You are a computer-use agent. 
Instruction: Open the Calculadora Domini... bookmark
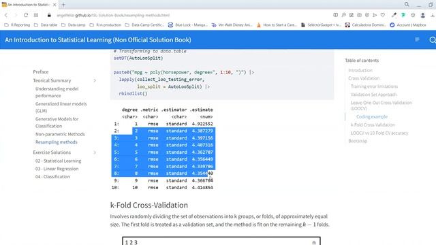[x=365, y=25]
